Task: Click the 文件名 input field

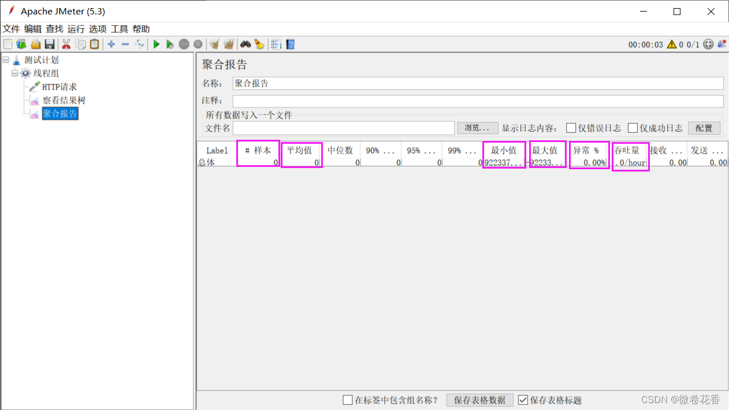Action: point(344,128)
